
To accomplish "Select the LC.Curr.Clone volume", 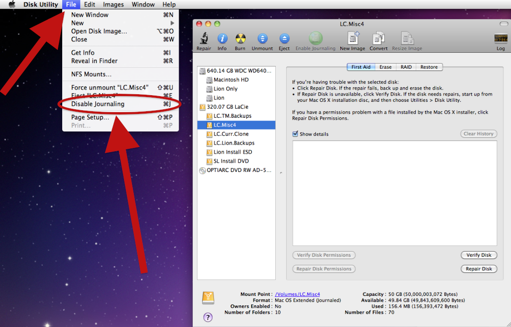I will (236, 134).
